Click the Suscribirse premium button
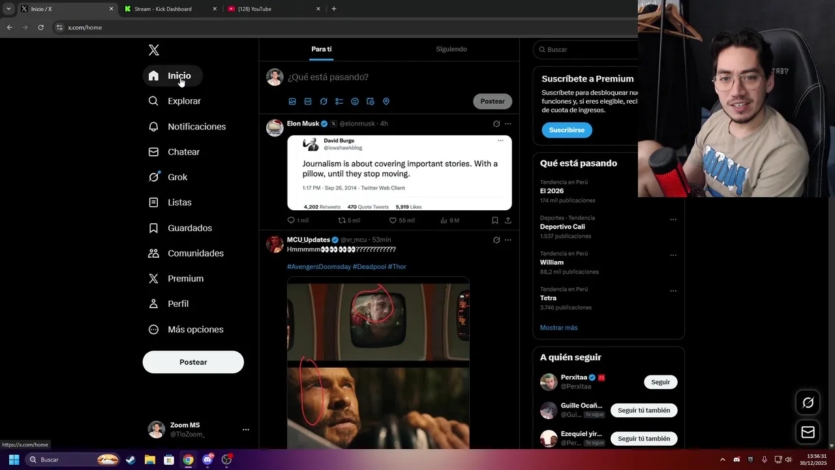835x470 pixels. (x=567, y=130)
